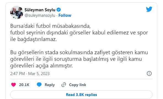The height and width of the screenshot is (99, 163).
Task: Open Read 3.8K replies button
Action: (81, 95)
